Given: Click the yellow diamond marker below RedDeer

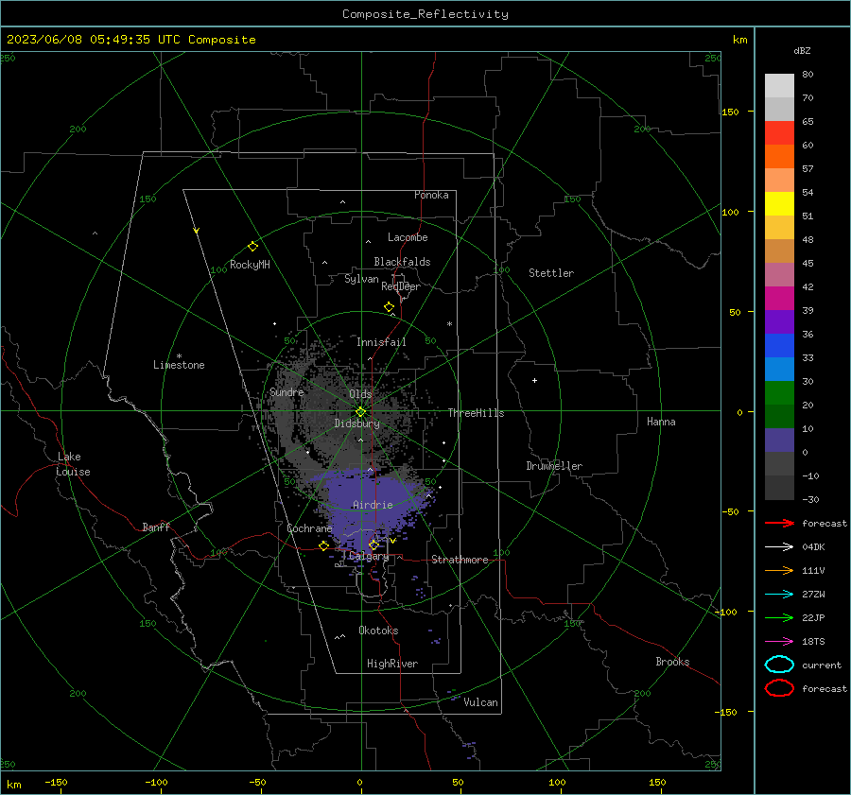Looking at the screenshot, I should point(390,307).
